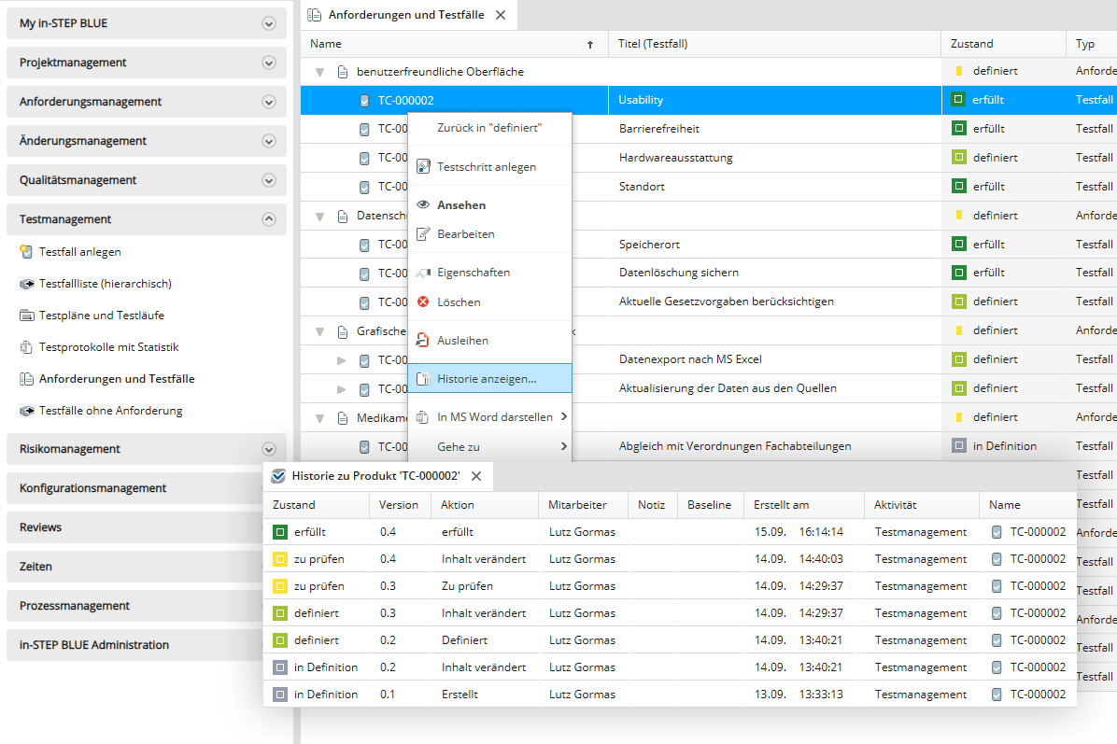Click the Ausleihen icon in context menu

[422, 341]
